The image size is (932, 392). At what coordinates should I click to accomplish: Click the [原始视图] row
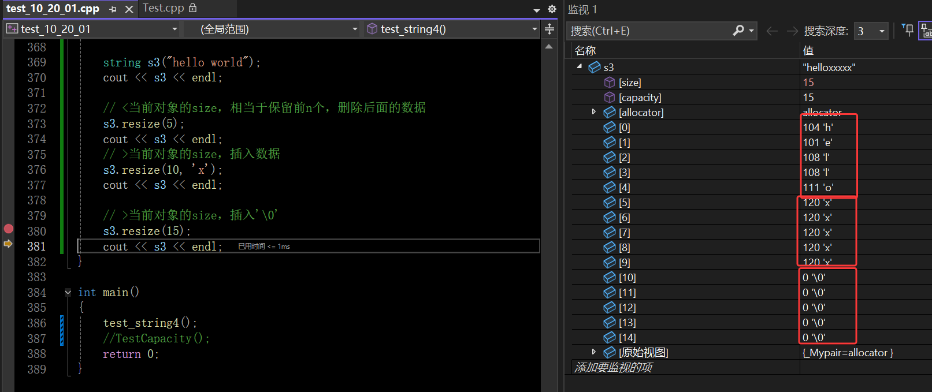751,353
